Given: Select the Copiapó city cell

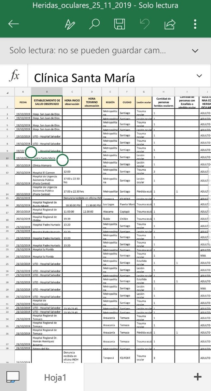Looking at the screenshot, I should click(127, 211).
